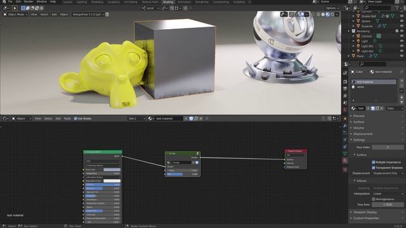The height and width of the screenshot is (228, 406).
Task: Open the View Layer properties tab icon
Action: (x=345, y=96)
